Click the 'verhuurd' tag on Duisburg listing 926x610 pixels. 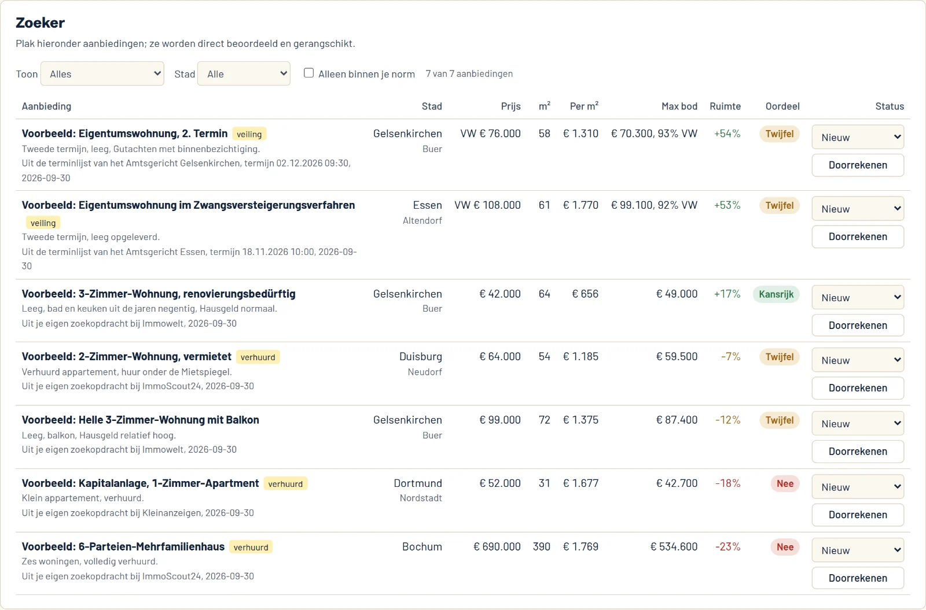(258, 357)
